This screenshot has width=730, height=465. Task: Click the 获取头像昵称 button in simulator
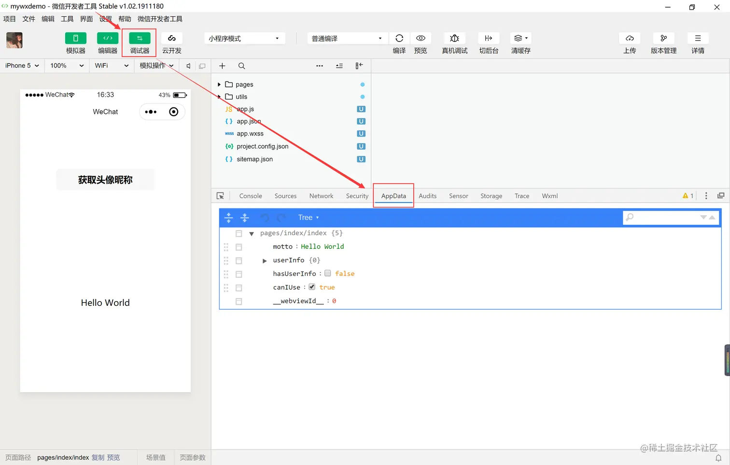[x=105, y=180]
